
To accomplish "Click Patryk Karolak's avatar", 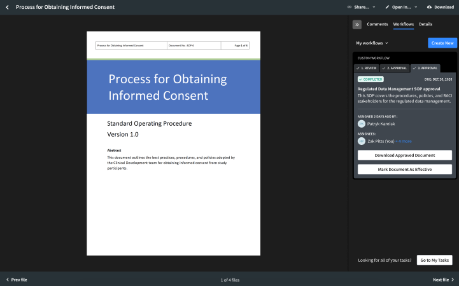I will click(x=362, y=124).
